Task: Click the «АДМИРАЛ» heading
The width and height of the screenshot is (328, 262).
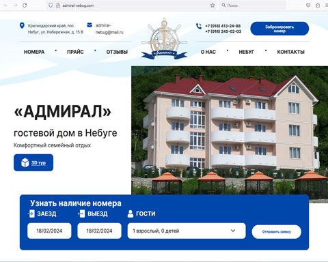Action: (x=63, y=112)
